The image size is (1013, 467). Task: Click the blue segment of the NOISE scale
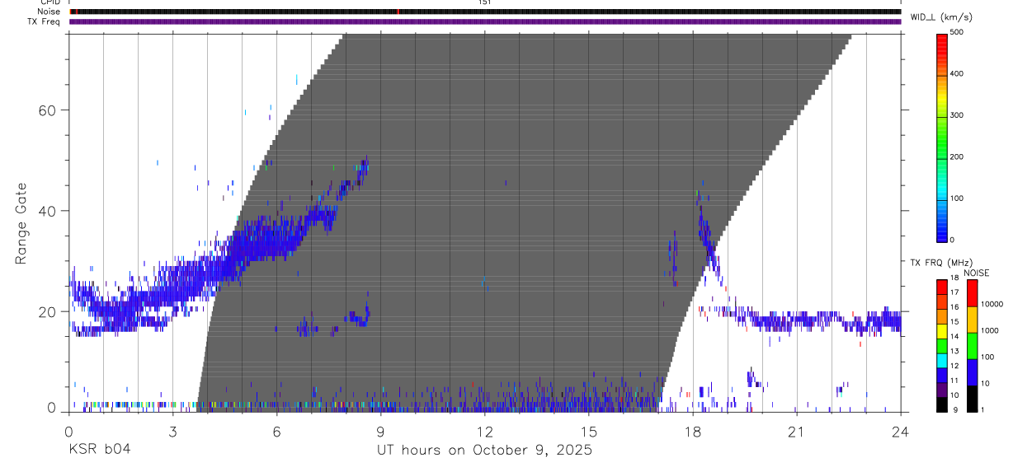pos(972,372)
